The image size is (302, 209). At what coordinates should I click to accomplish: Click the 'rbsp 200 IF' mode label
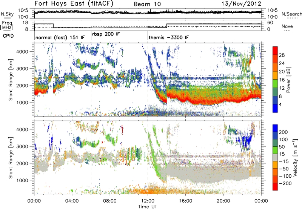(106, 34)
